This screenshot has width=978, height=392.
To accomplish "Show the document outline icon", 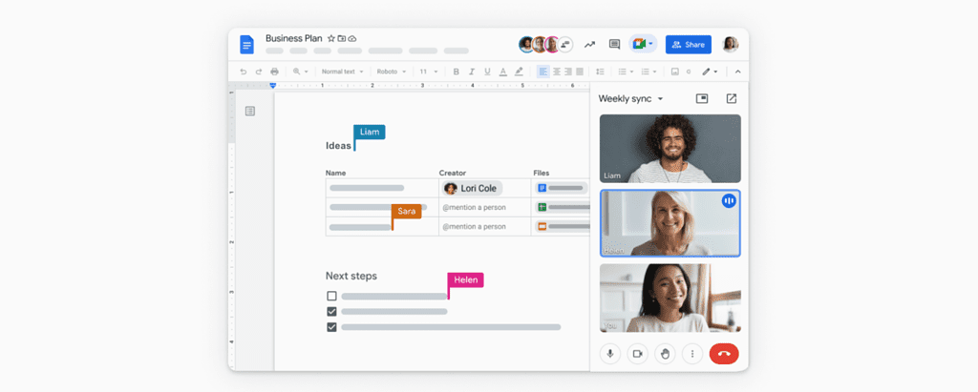I will [250, 111].
